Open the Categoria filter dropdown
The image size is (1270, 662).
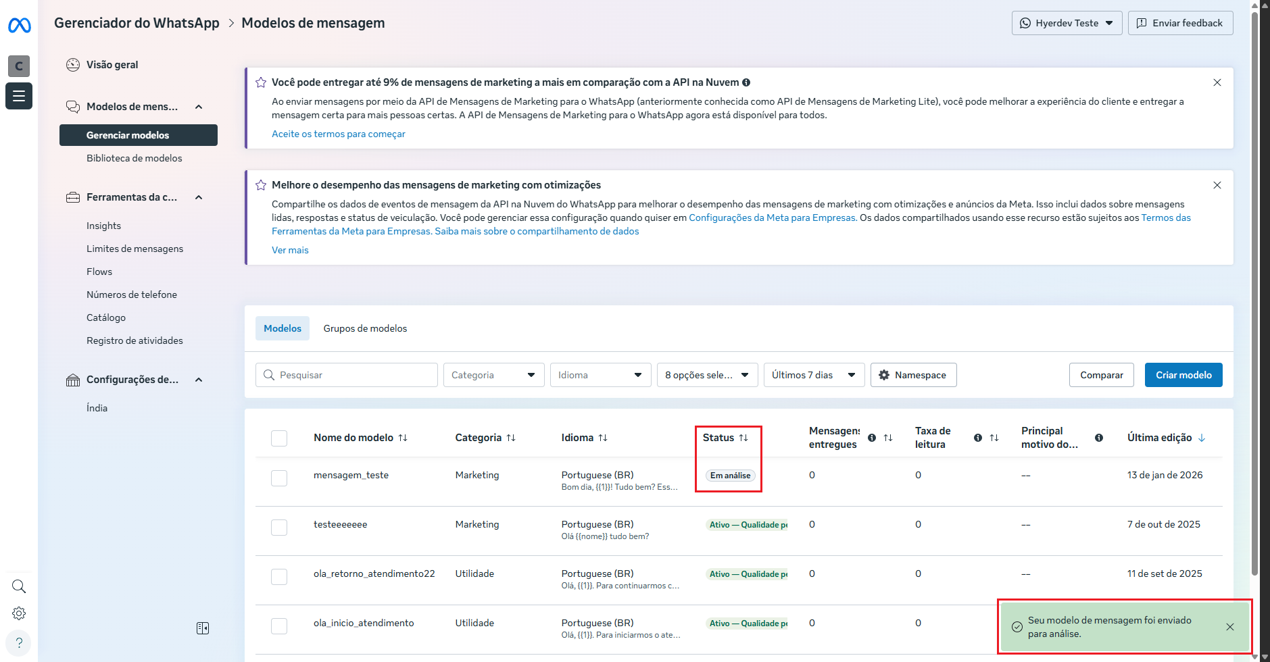[493, 375]
